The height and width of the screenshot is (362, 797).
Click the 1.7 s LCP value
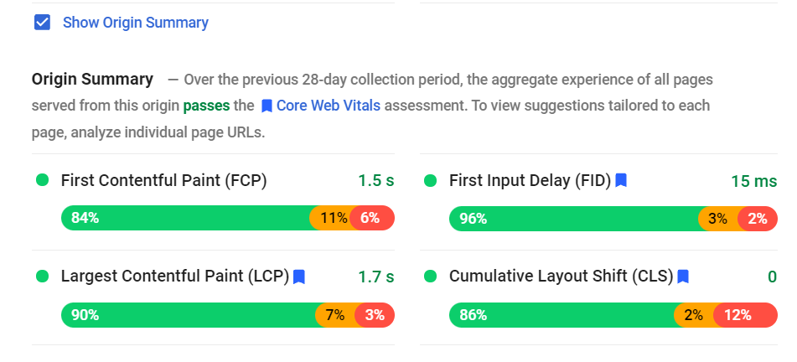tap(376, 277)
